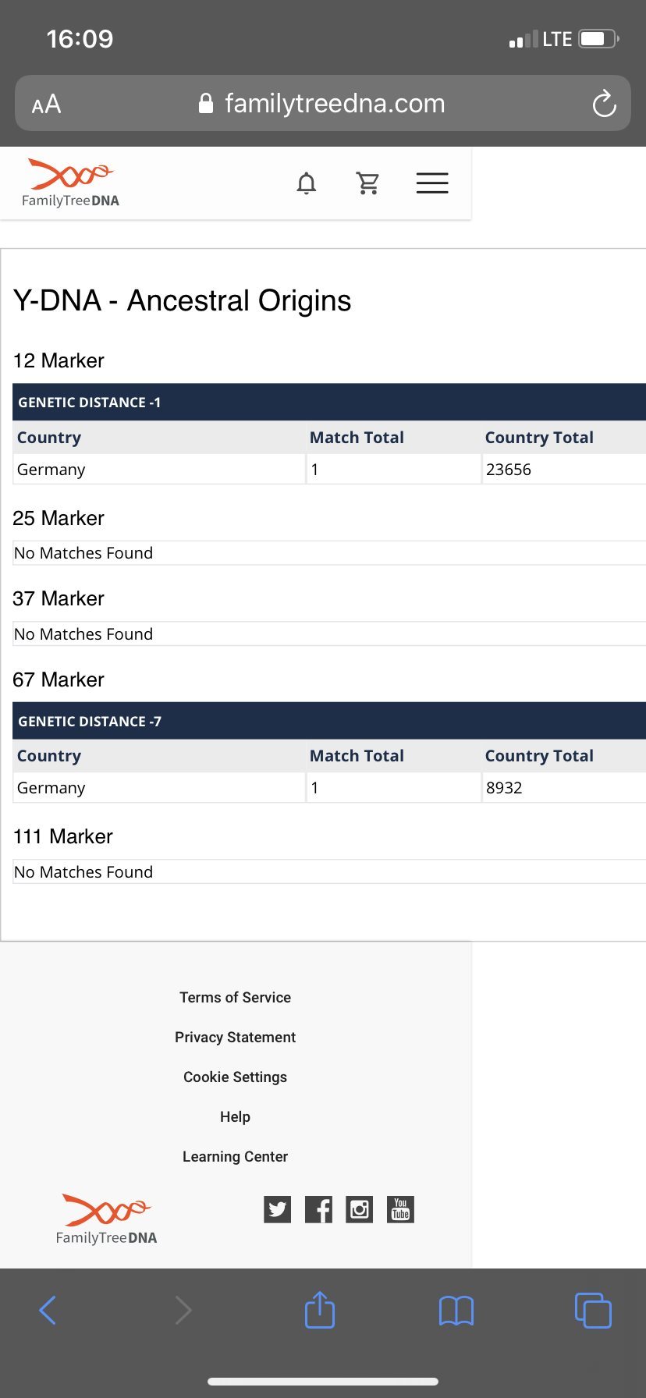Open the Twitter social link
This screenshot has width=646, height=1398.
click(277, 1209)
